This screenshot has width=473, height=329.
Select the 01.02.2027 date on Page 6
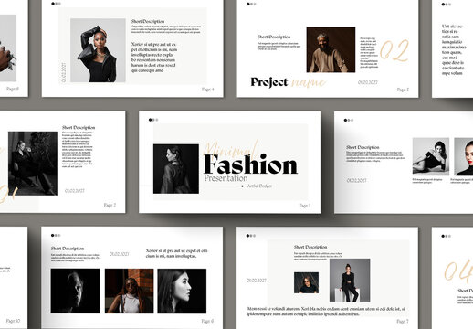[120, 254]
